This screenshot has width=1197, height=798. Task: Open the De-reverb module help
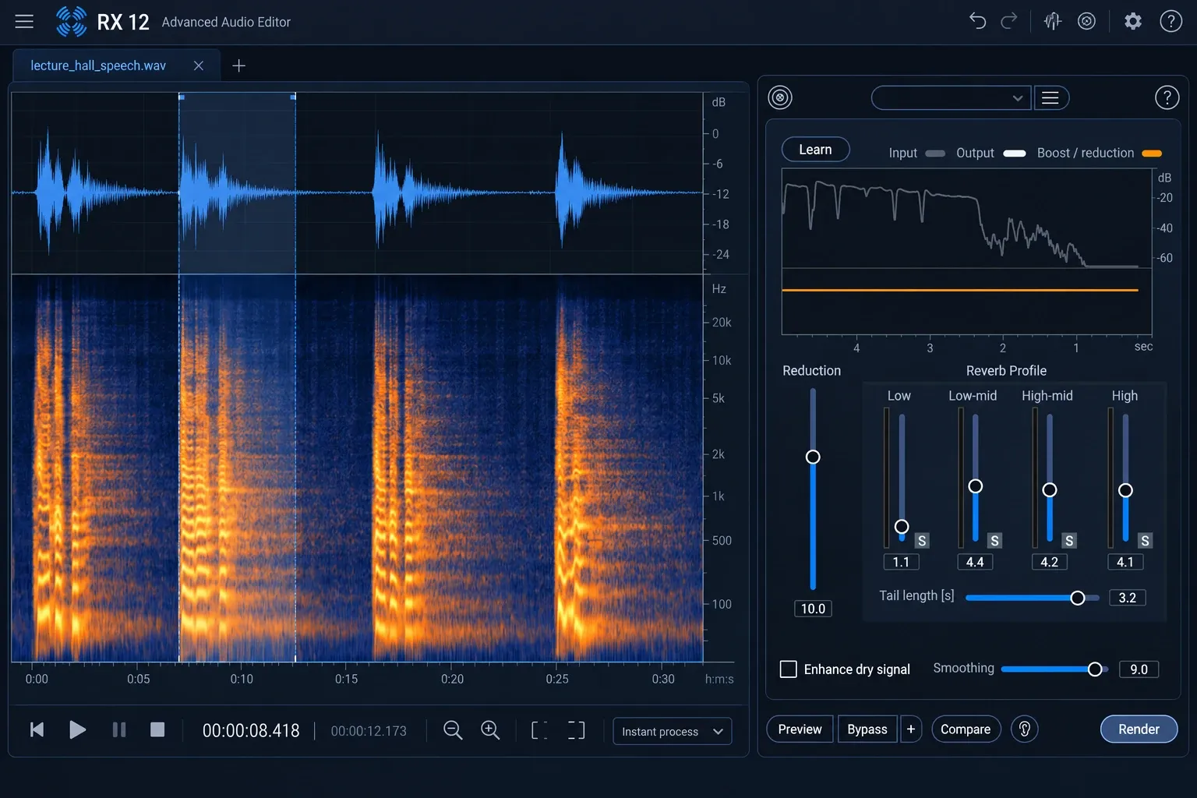[x=1167, y=97]
